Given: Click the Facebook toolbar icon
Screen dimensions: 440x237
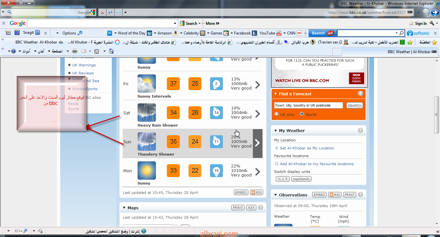Looking at the screenshot, I should pos(254,33).
